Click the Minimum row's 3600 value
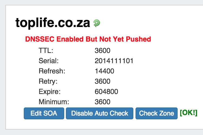Viewport: 203px width, 135px height. coord(103,102)
